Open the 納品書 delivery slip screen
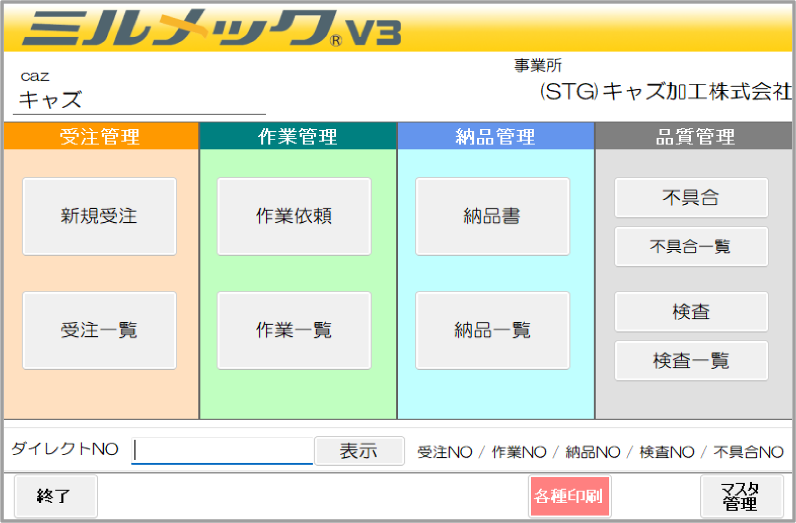This screenshot has height=523, width=796. coord(493,216)
